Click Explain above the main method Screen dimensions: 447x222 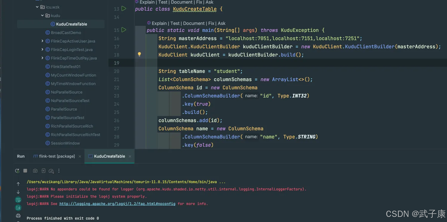159,23
